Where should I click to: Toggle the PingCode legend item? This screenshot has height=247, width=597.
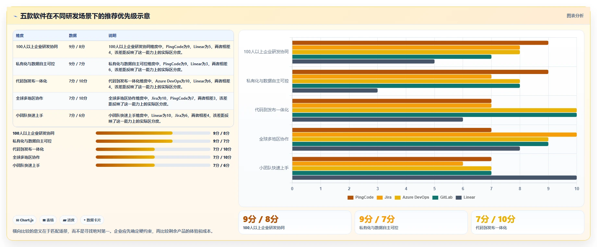pyautogui.click(x=360, y=197)
